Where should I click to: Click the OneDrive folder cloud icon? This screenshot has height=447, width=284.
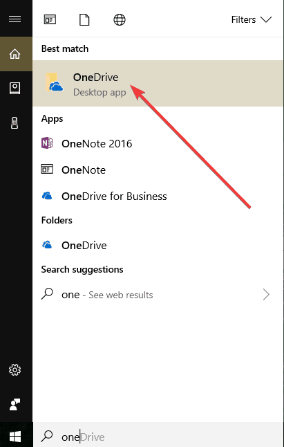[x=47, y=244]
